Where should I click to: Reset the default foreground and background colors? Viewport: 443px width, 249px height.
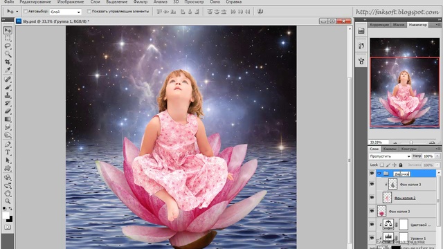4,209
